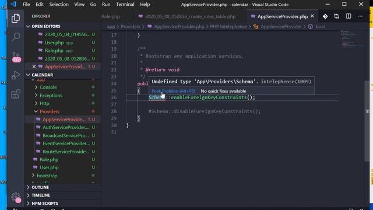Image resolution: width=373 pixels, height=210 pixels.
Task: Click the minimap code overview
Action: [351, 38]
